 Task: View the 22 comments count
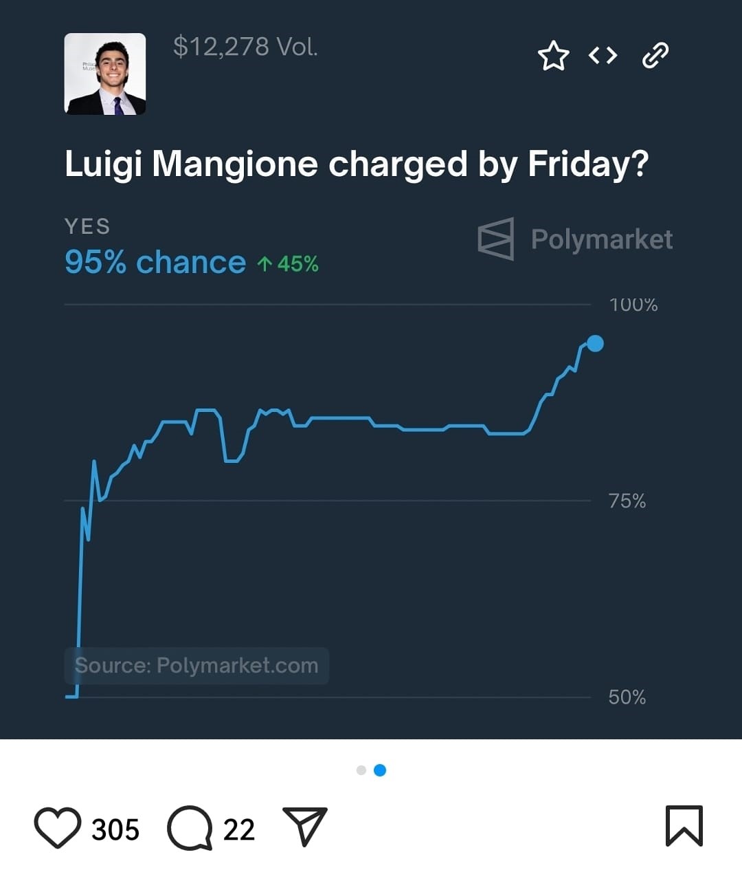click(239, 829)
